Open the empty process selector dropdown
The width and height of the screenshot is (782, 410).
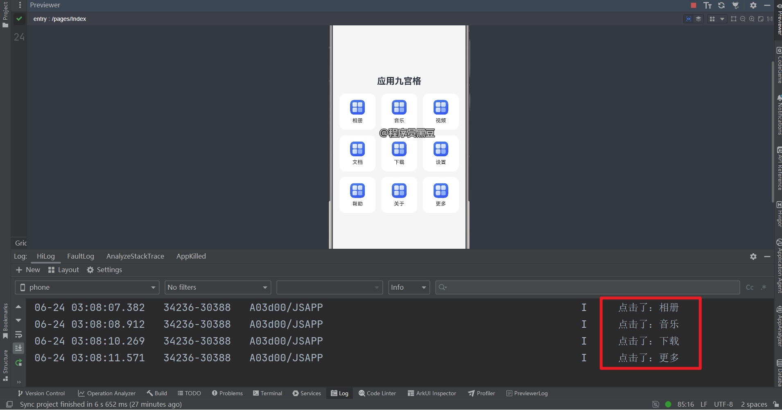[330, 287]
